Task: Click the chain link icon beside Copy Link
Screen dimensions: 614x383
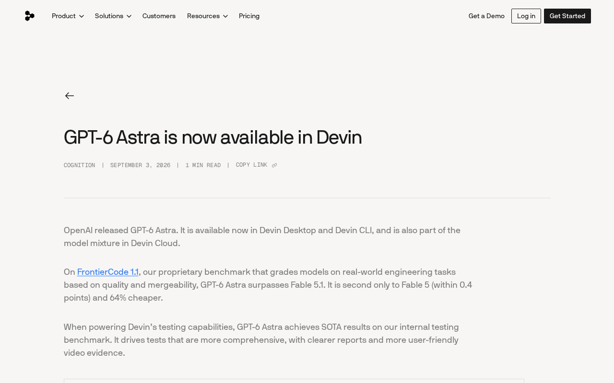Action: 274,166
